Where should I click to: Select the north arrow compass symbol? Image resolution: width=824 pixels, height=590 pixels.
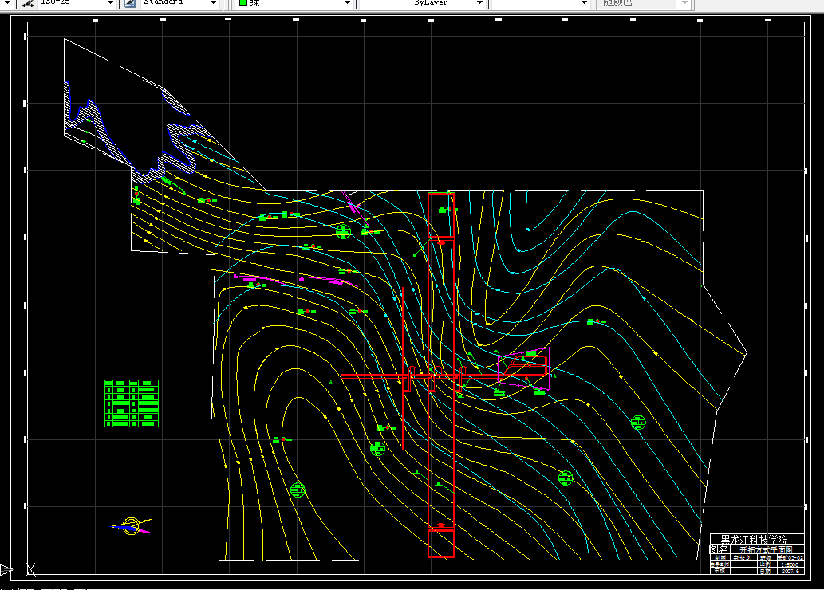[x=131, y=525]
